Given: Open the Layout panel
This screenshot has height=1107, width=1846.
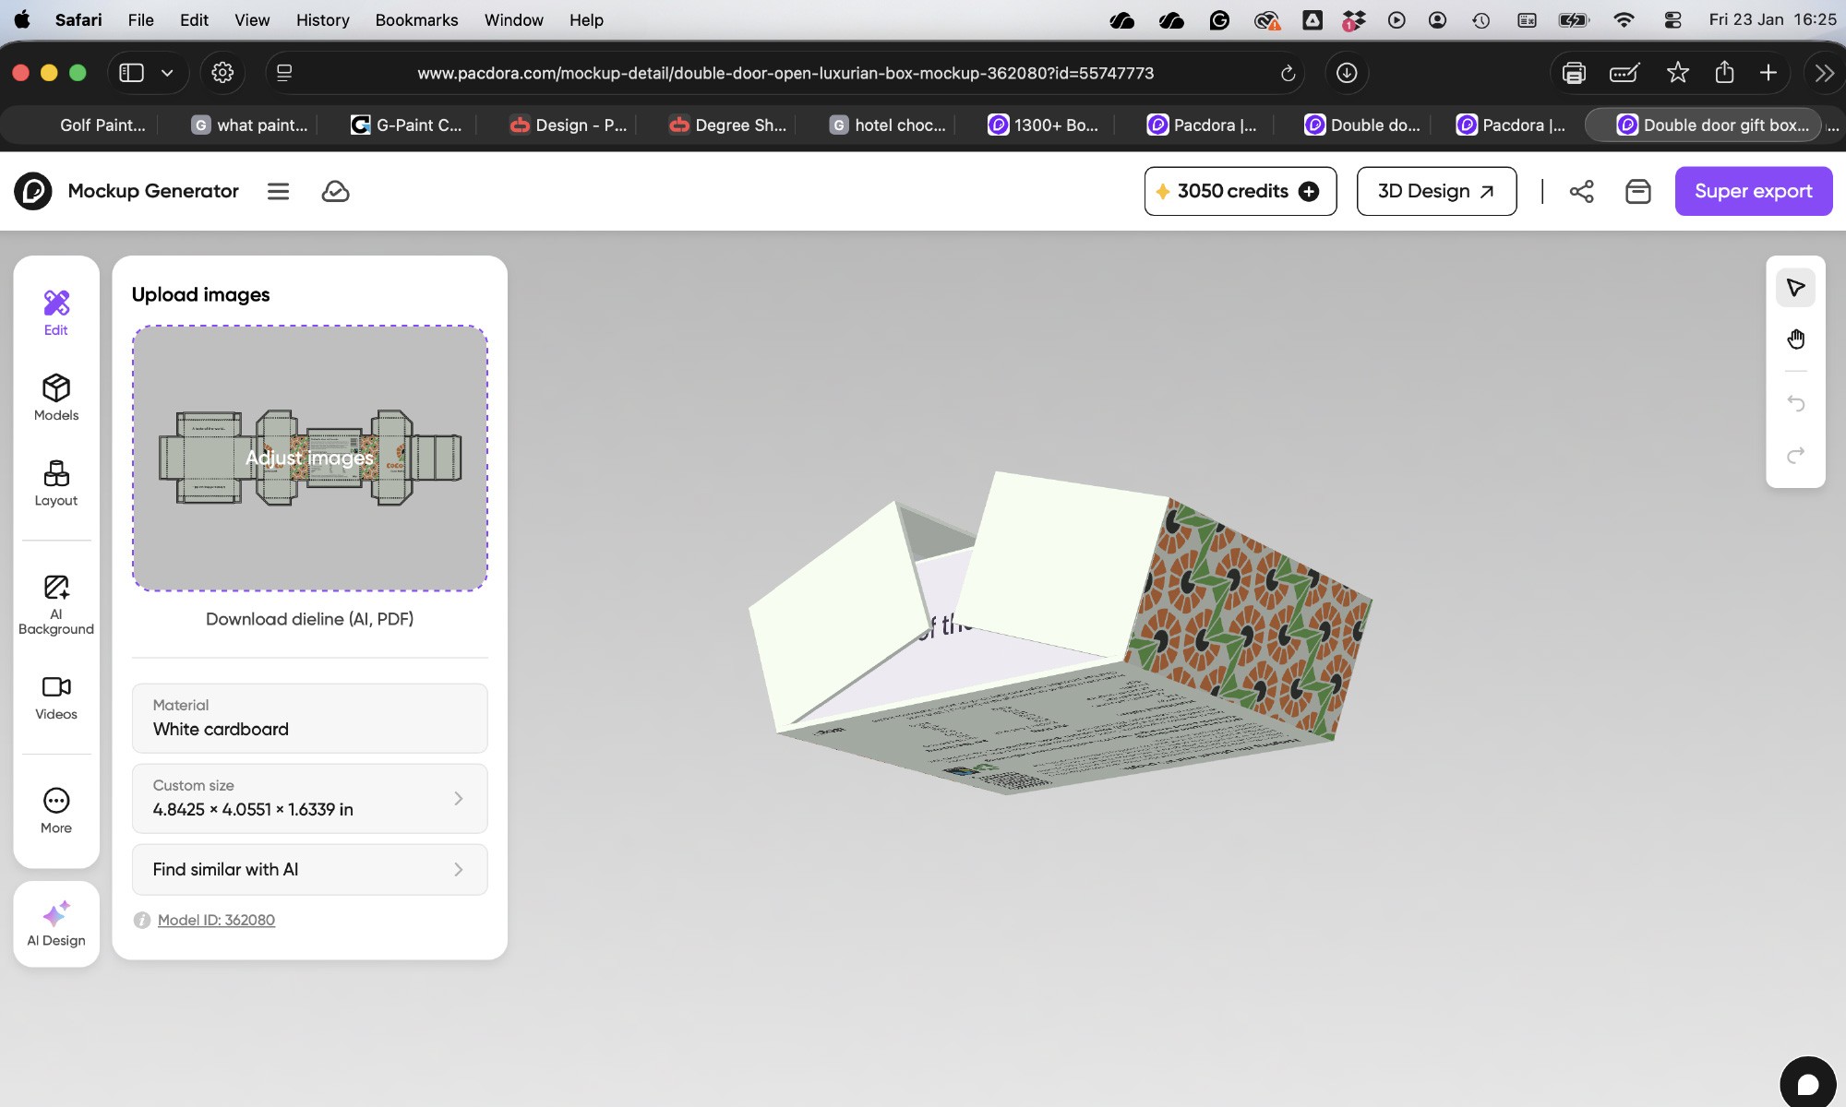Looking at the screenshot, I should [56, 483].
